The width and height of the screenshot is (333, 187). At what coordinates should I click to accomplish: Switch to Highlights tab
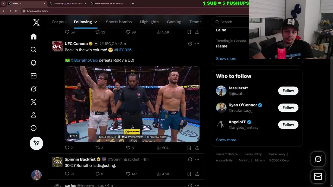[x=149, y=22]
